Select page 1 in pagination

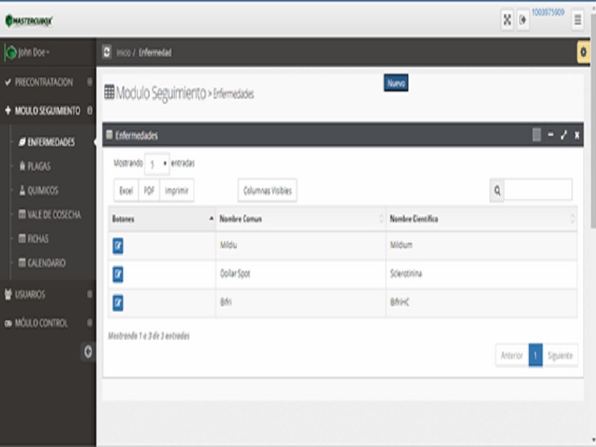[x=536, y=355]
